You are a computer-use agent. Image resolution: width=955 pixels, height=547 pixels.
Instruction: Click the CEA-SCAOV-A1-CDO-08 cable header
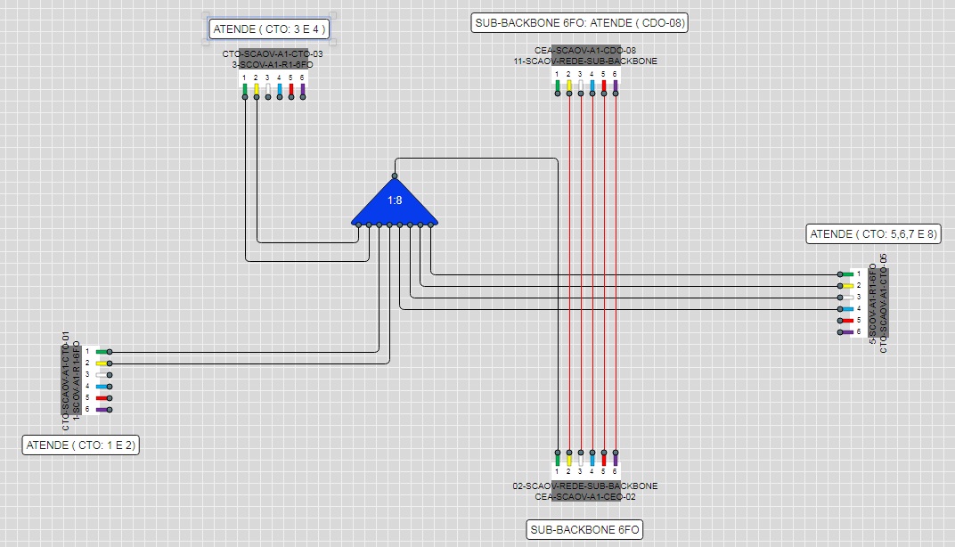(x=585, y=55)
